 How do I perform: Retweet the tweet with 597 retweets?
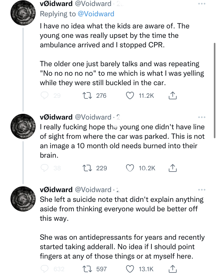click(x=87, y=269)
